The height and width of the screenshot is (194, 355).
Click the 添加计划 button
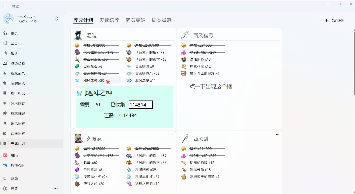[x=335, y=21]
